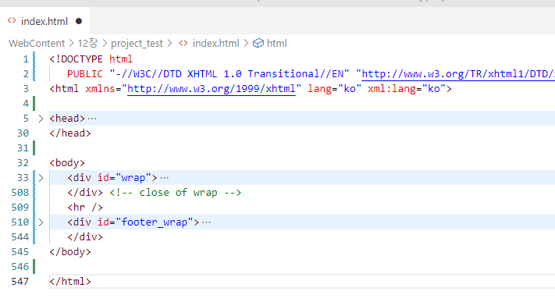
Task: Click the closing </head> tag
Action: pyautogui.click(x=70, y=133)
